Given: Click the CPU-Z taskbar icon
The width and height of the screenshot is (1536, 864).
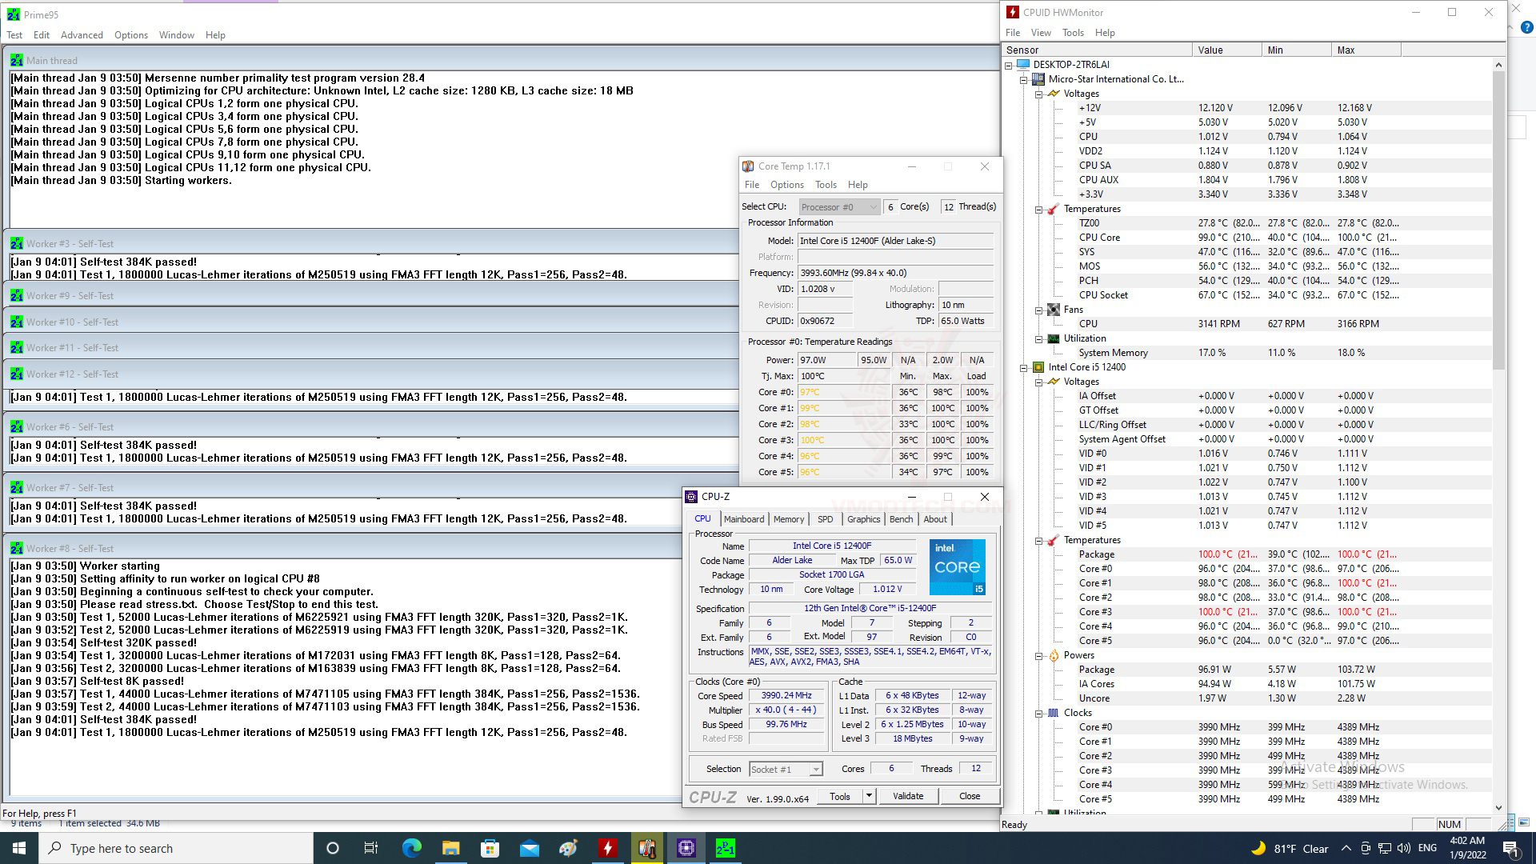Looking at the screenshot, I should pyautogui.click(x=686, y=848).
